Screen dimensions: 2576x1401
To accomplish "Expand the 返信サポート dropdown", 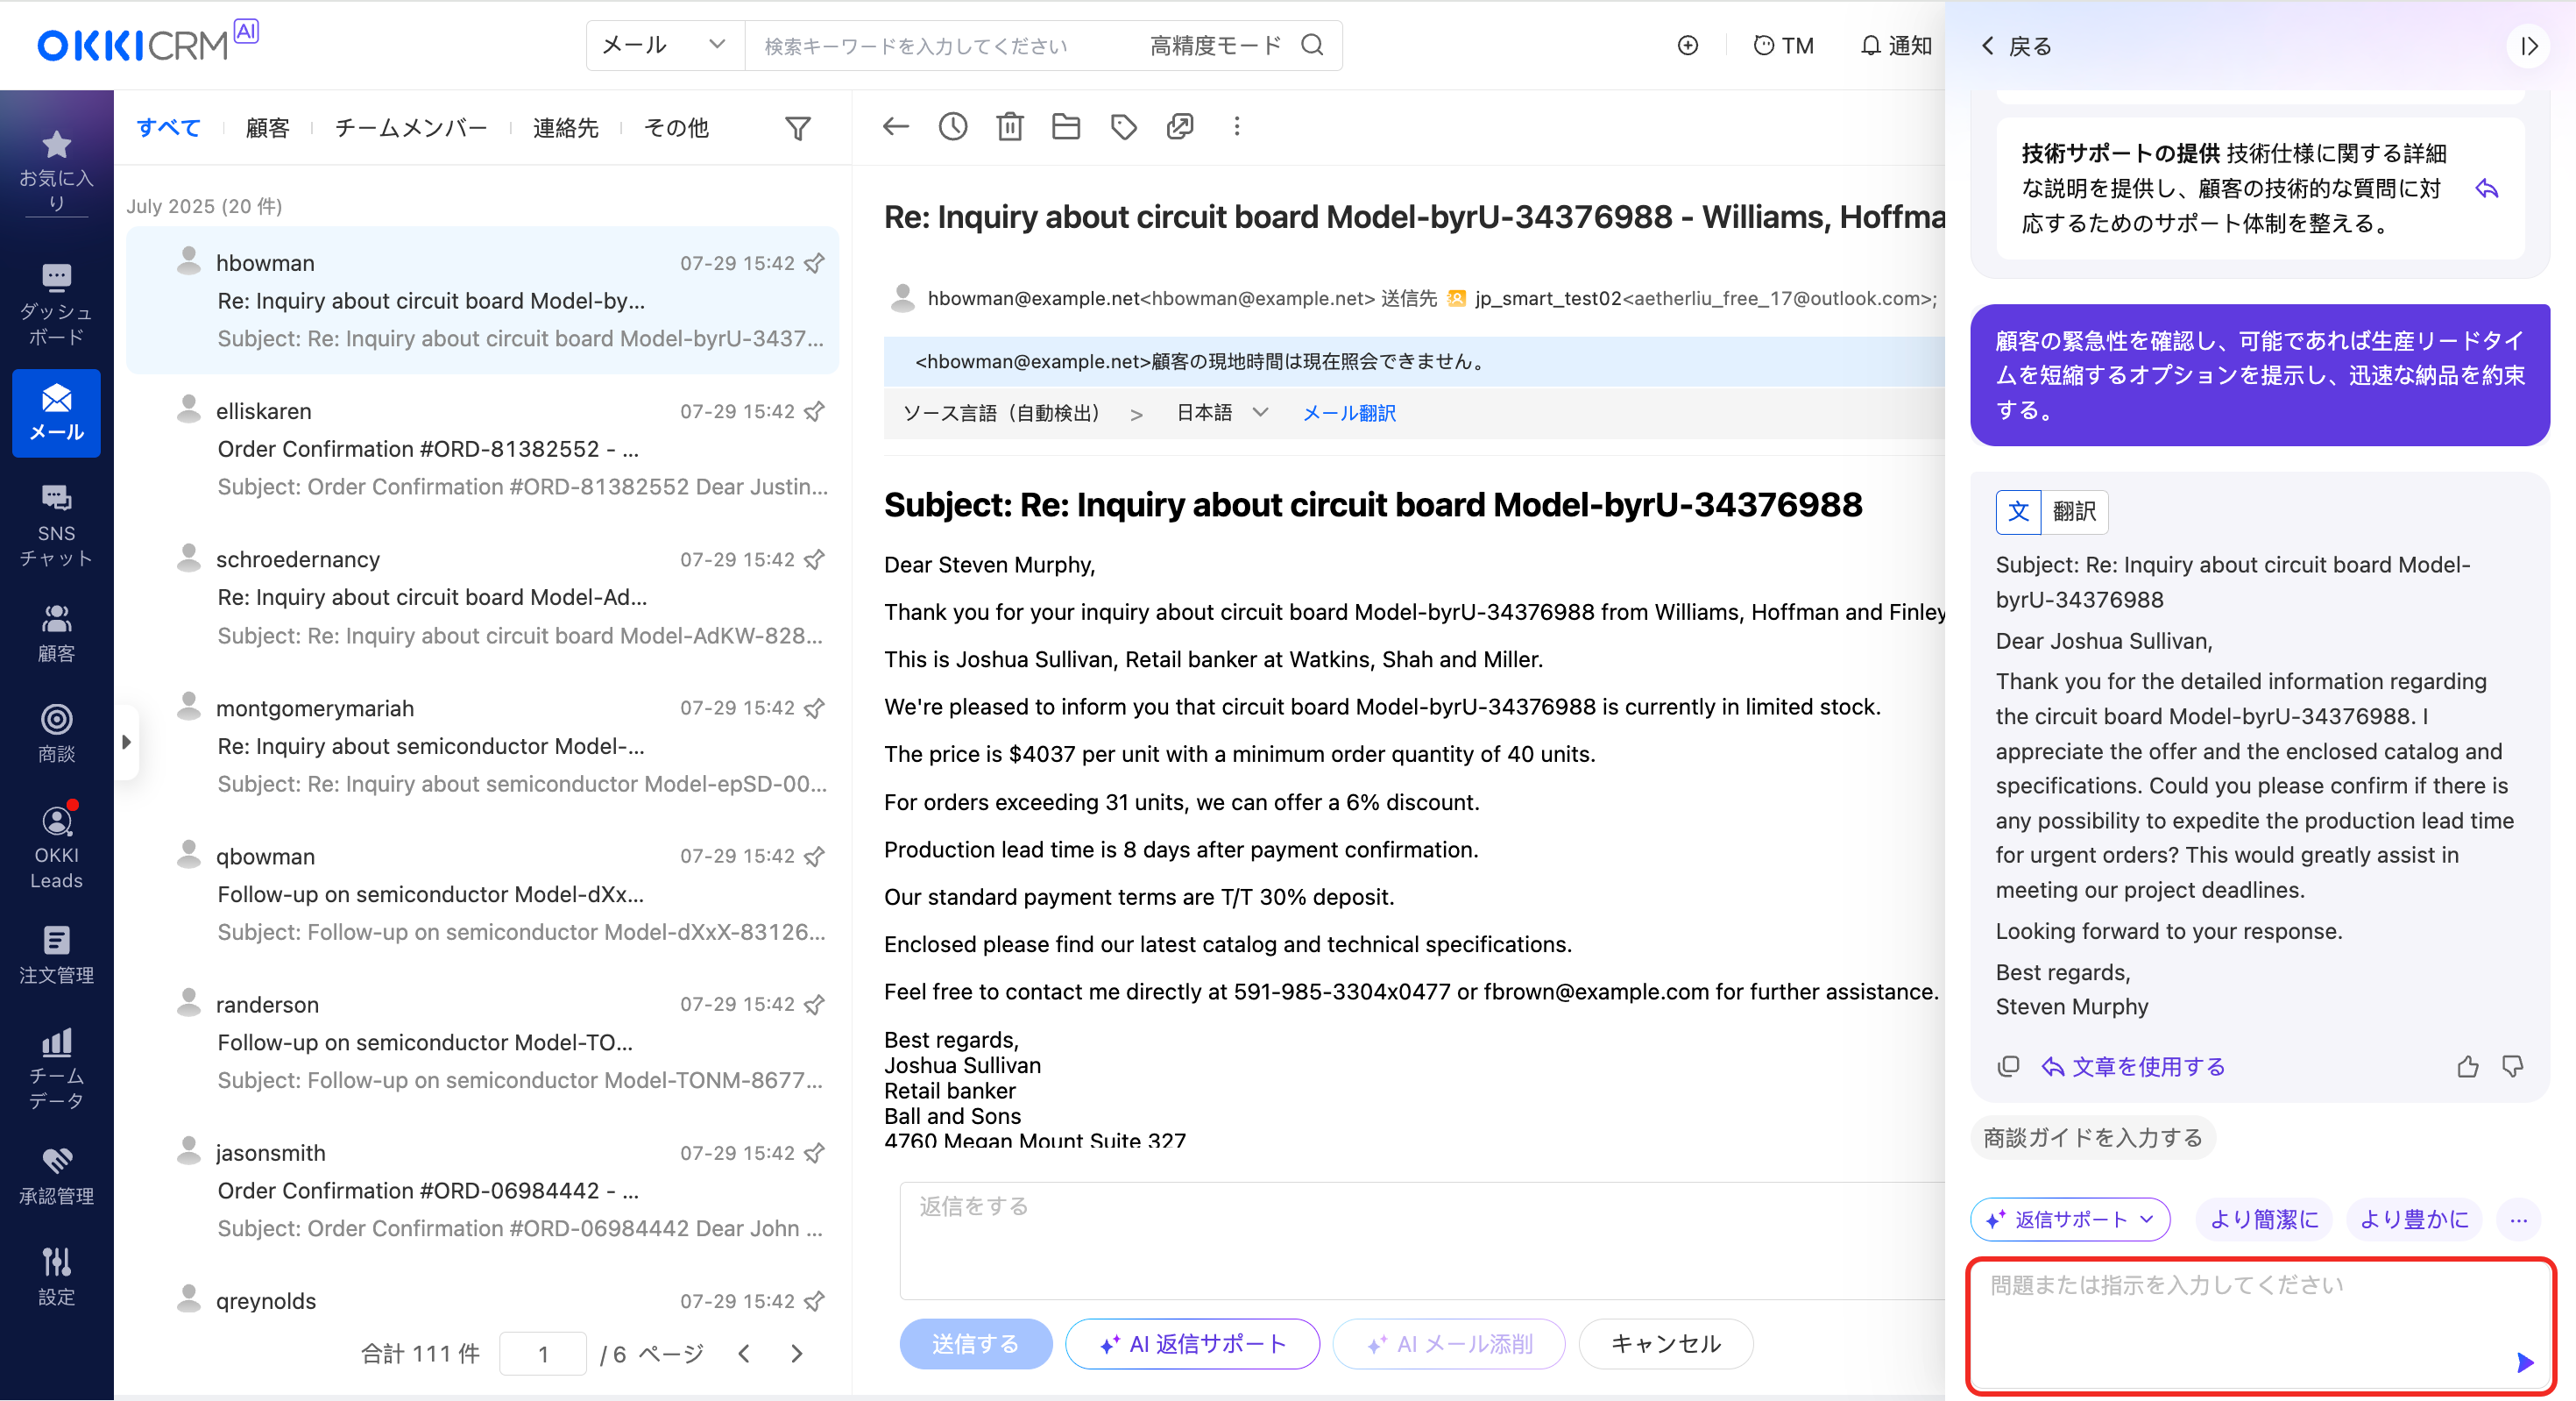I will point(2069,1219).
